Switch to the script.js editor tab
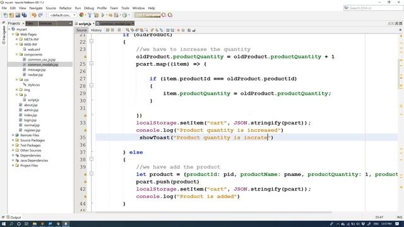 click(x=85, y=23)
